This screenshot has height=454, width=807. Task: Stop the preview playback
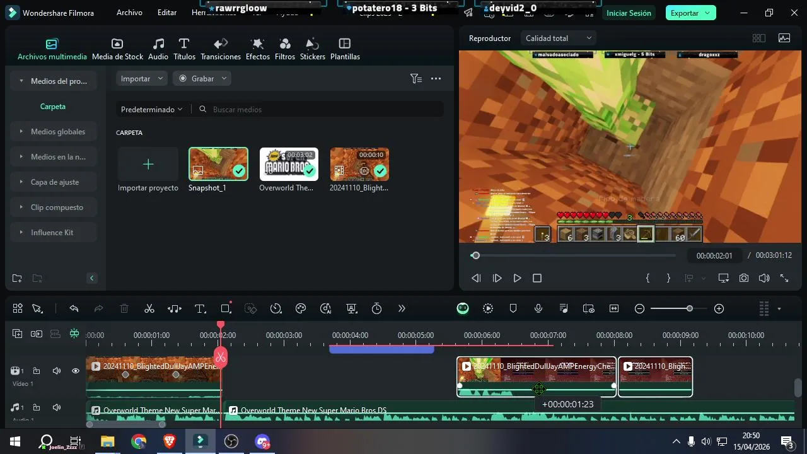click(x=537, y=278)
